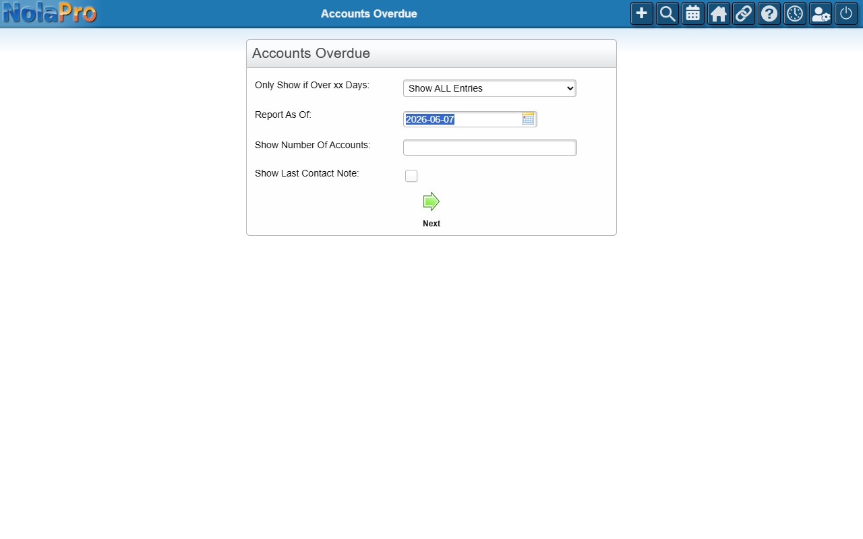Viewport: 863px width, 539px height.
Task: Open the magnifier search icon
Action: 667,13
